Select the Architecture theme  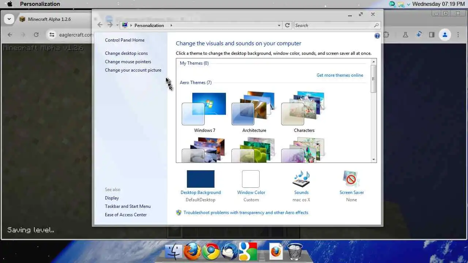tap(254, 113)
